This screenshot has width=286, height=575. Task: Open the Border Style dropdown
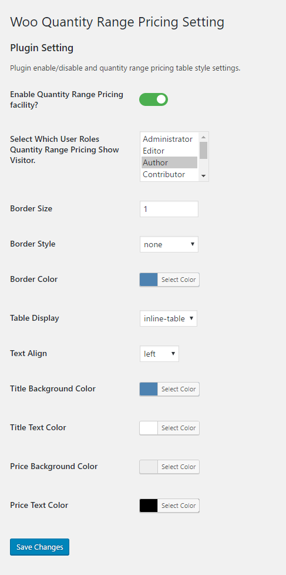pyautogui.click(x=169, y=244)
